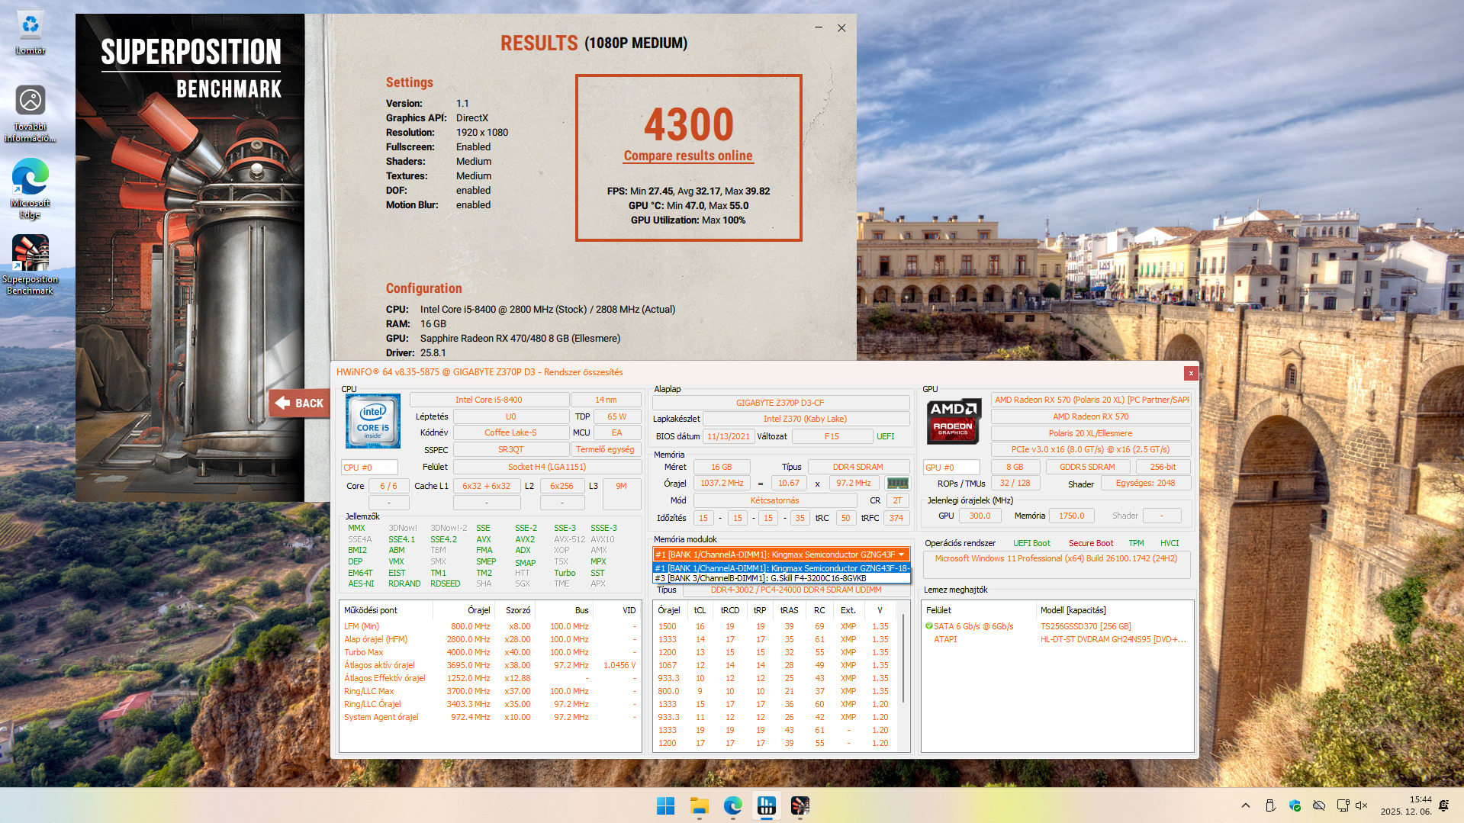The width and height of the screenshot is (1464, 823).
Task: Click the 4300 benchmark score
Action: (688, 123)
